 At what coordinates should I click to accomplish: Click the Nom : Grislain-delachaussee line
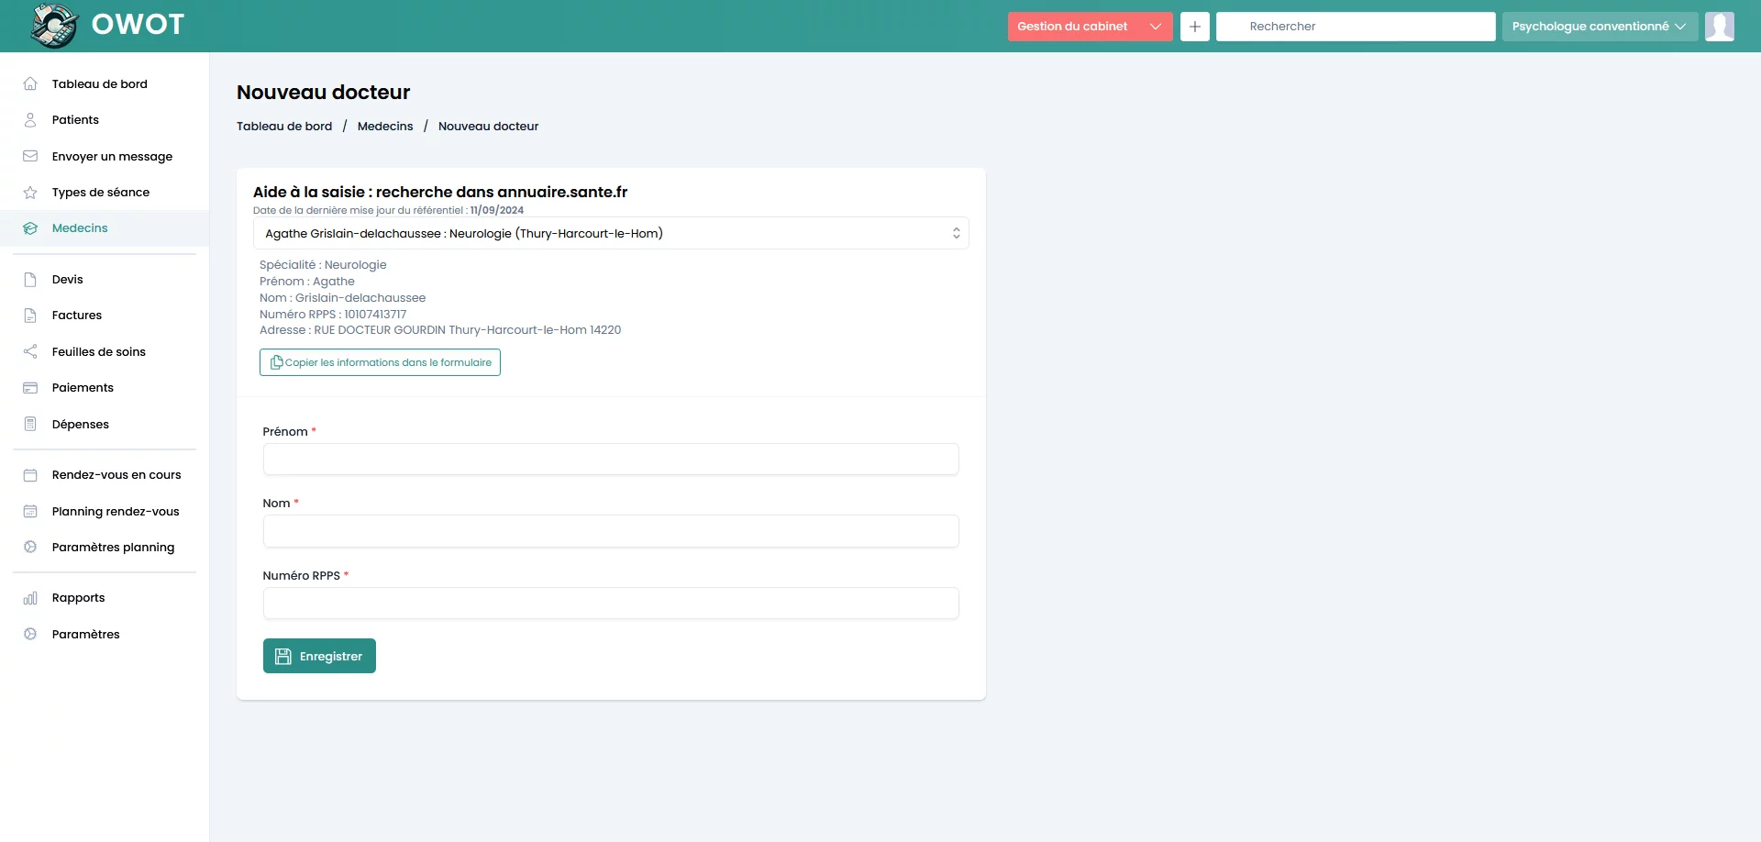342,298
